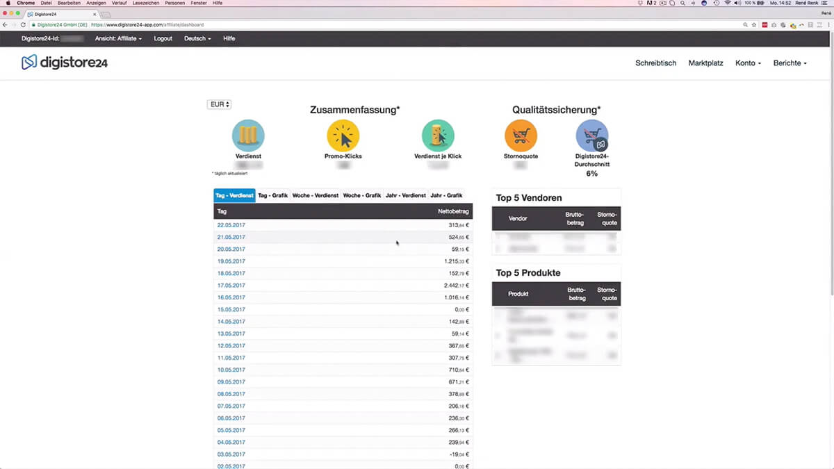Click the Wi-Fi status icon
Screen dimensions: 834x469
tap(728, 3)
